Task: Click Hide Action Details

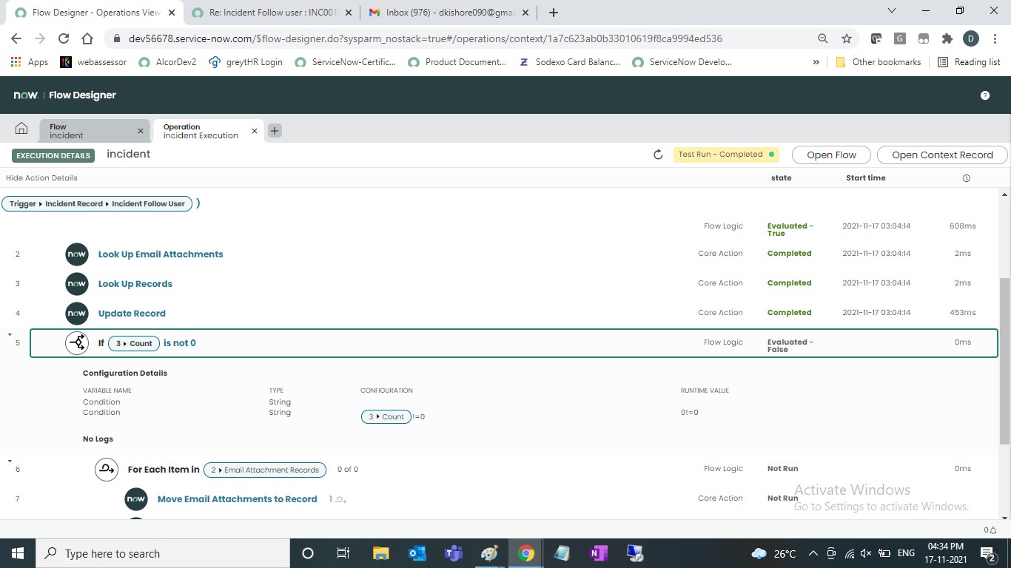Action: (x=41, y=177)
